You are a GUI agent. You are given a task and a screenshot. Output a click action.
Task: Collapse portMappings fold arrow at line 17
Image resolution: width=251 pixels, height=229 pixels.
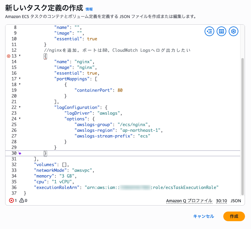[x=20, y=78]
